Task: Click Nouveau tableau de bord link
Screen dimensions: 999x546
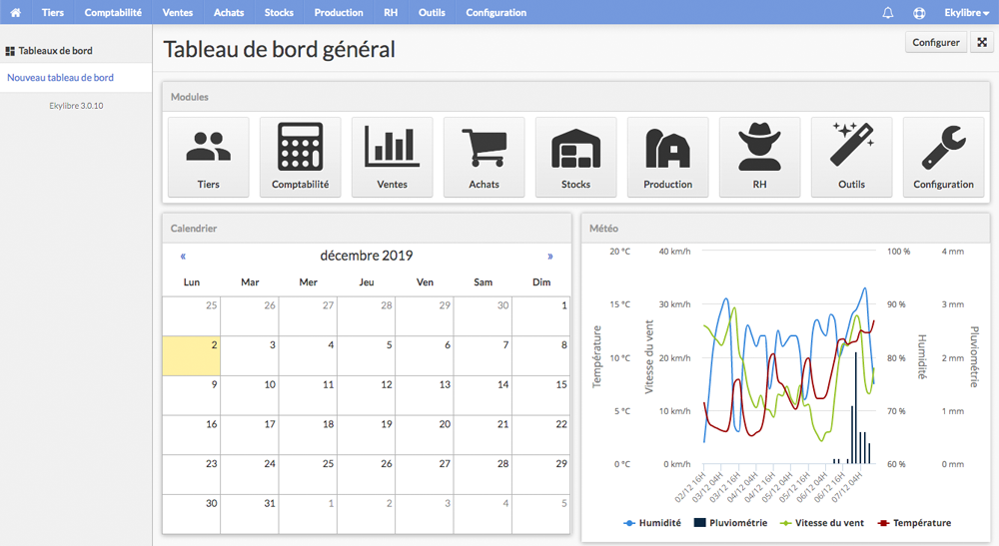Action: coord(61,78)
